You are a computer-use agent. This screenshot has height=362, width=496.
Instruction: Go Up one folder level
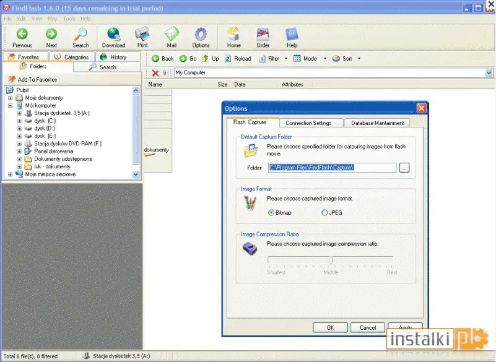click(211, 59)
